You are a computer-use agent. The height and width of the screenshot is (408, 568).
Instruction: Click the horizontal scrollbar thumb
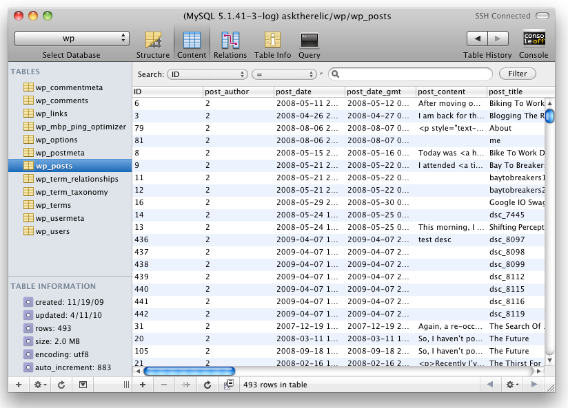point(189,371)
